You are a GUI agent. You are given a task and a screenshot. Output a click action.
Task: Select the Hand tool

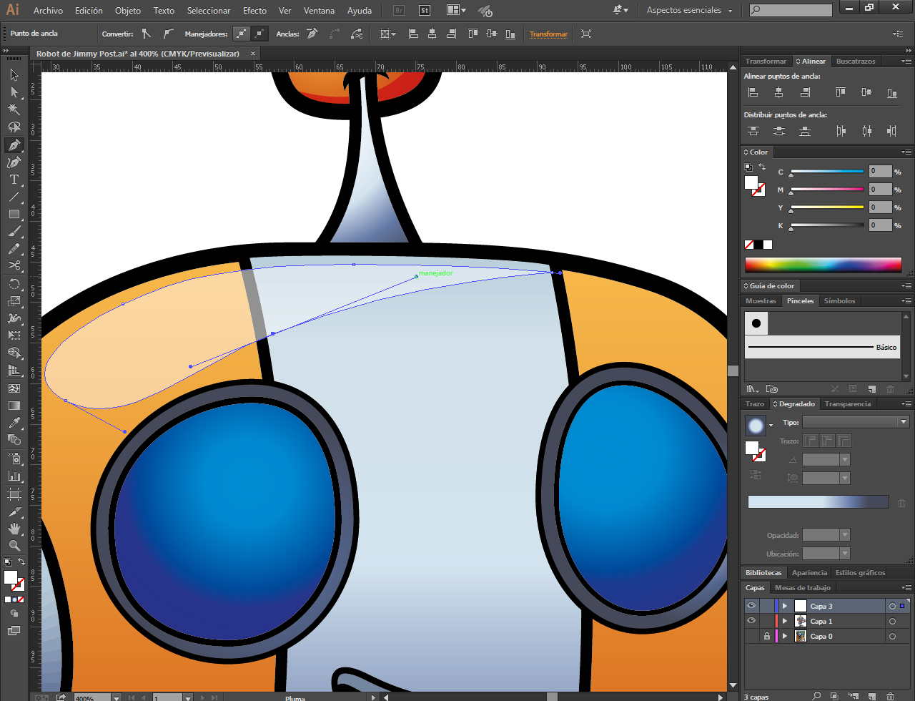click(x=14, y=529)
